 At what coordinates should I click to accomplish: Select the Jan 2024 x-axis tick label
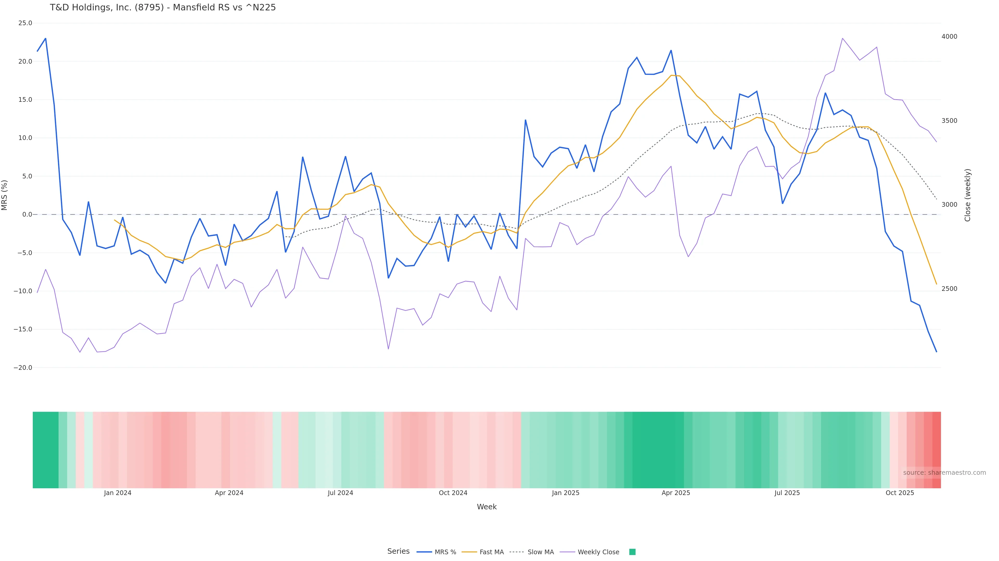pyautogui.click(x=118, y=493)
